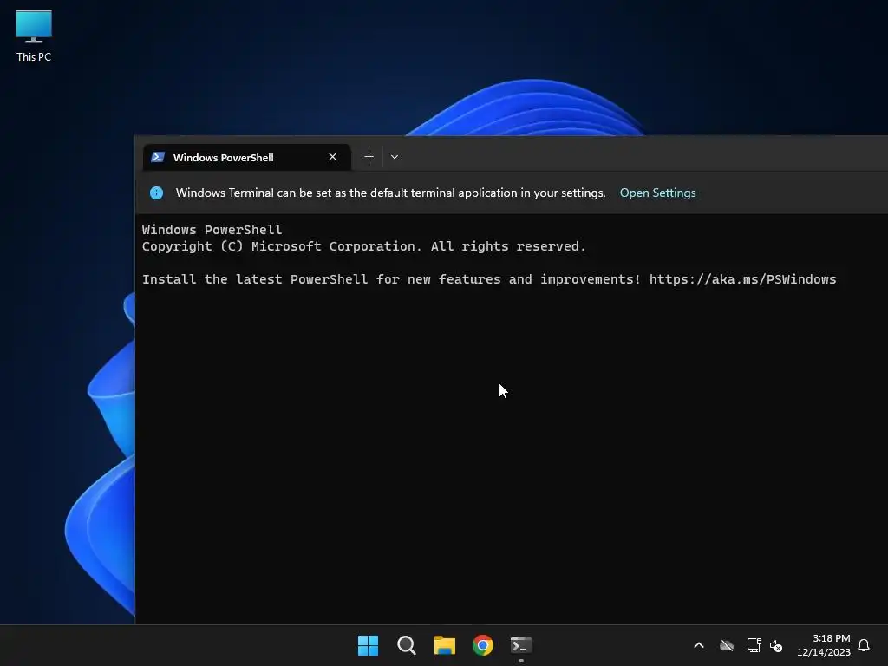The image size is (888, 666).
Task: Click the OneDrive cloud tray icon
Action: [x=727, y=645]
